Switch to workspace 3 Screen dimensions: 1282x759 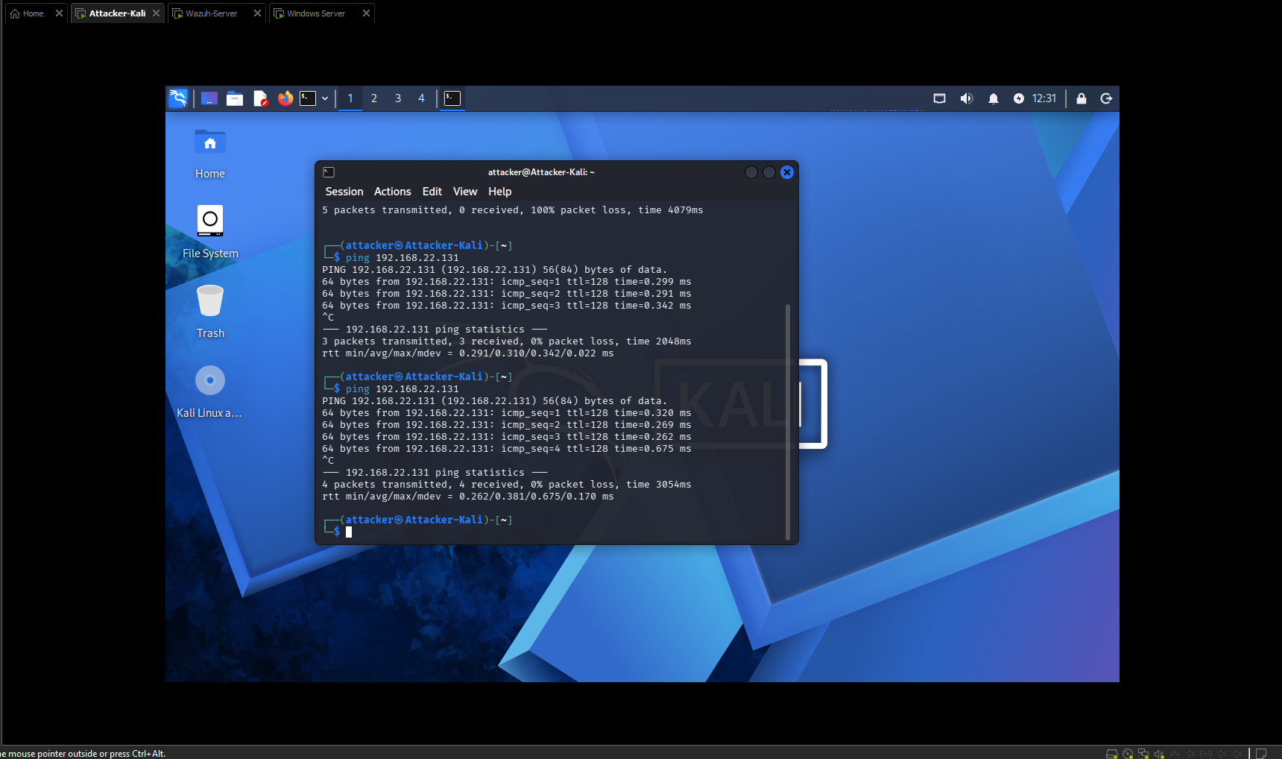pyautogui.click(x=398, y=98)
